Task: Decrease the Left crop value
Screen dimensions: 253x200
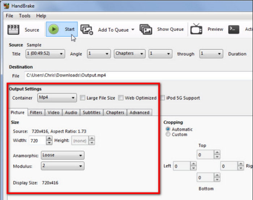Action: coord(193,168)
